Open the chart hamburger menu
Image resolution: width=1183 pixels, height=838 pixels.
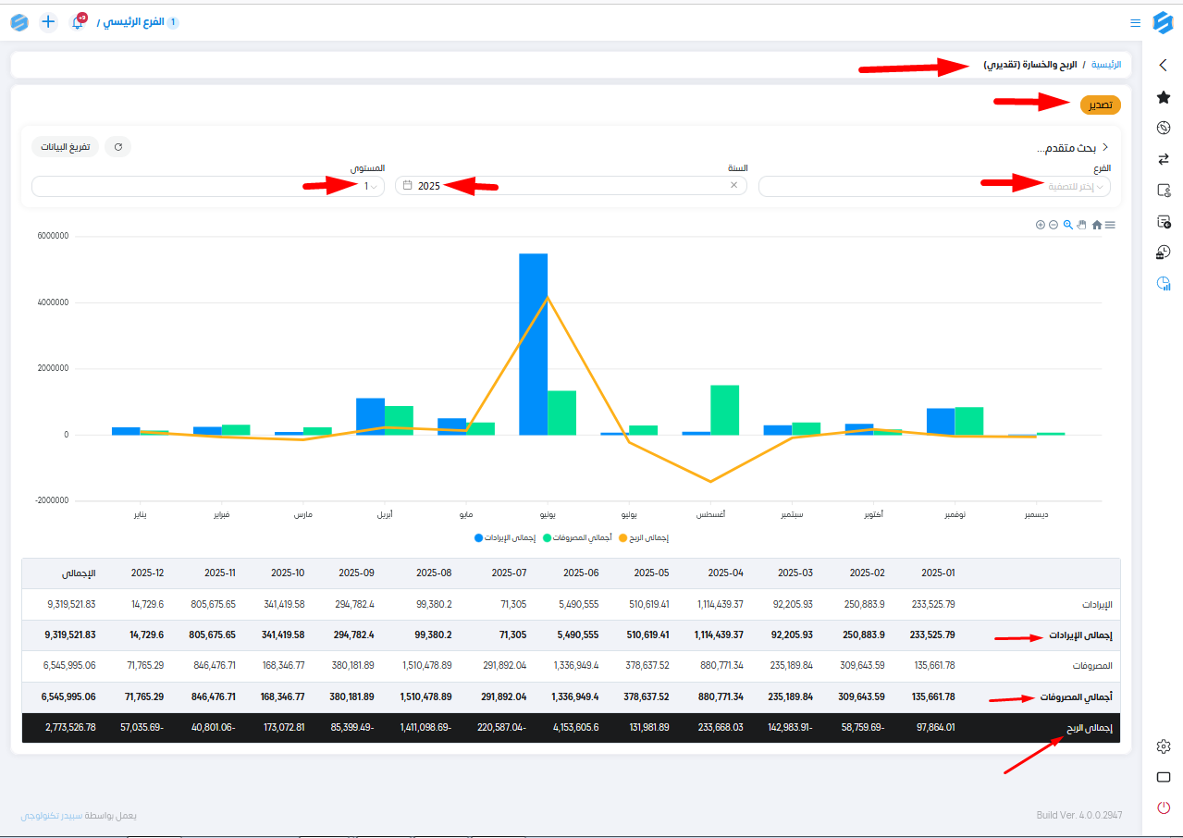click(x=1111, y=225)
